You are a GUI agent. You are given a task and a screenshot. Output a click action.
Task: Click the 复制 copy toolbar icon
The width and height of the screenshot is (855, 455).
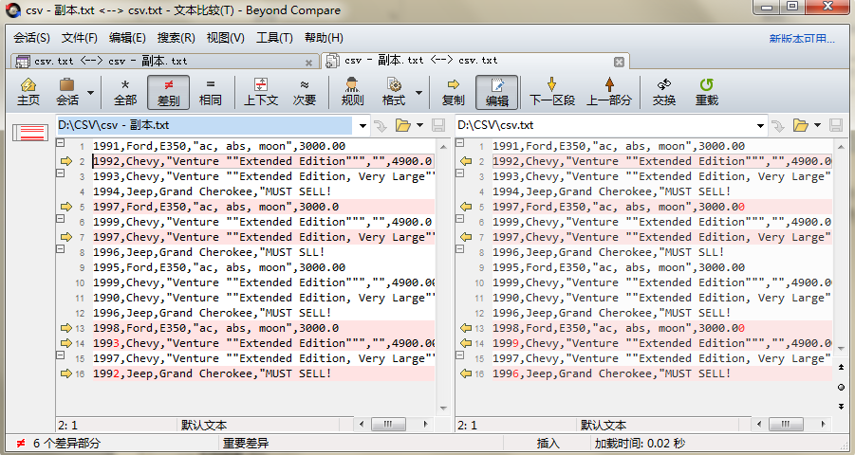click(454, 91)
